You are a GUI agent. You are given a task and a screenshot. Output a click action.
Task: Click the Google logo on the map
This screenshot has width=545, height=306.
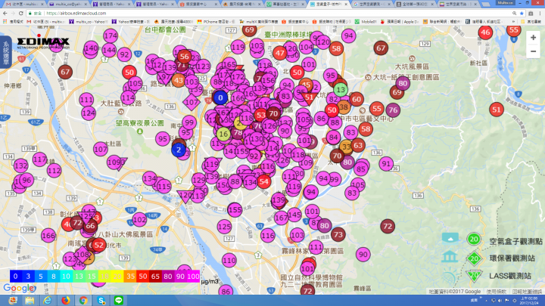(x=19, y=288)
